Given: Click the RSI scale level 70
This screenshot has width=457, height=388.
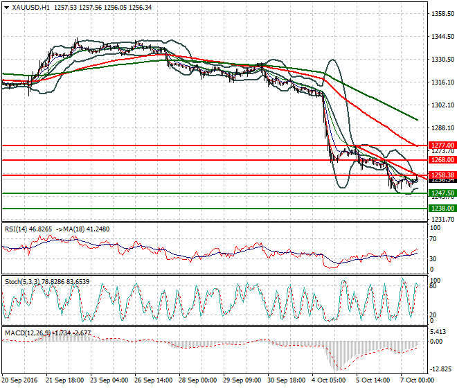Looking at the screenshot, I should coord(433,239).
